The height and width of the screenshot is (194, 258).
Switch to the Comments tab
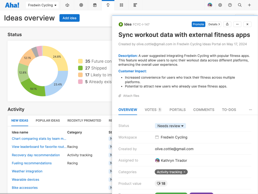(204, 110)
